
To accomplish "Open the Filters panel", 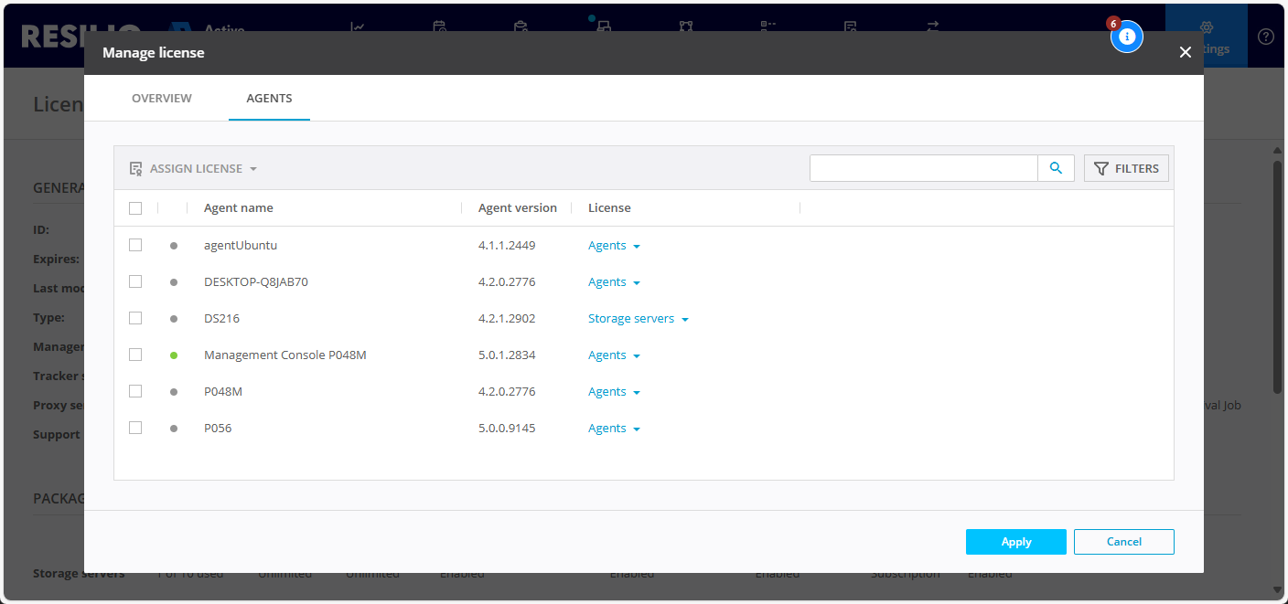I will coord(1126,168).
